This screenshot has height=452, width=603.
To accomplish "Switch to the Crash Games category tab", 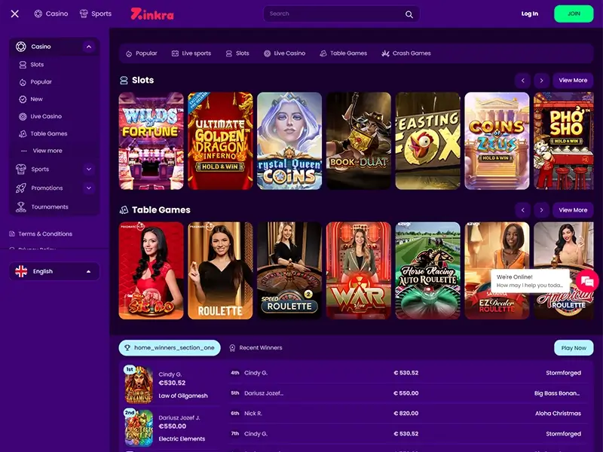I will point(406,53).
